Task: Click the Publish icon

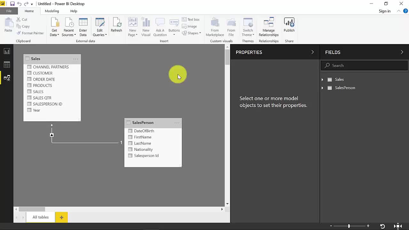Action: pyautogui.click(x=289, y=26)
